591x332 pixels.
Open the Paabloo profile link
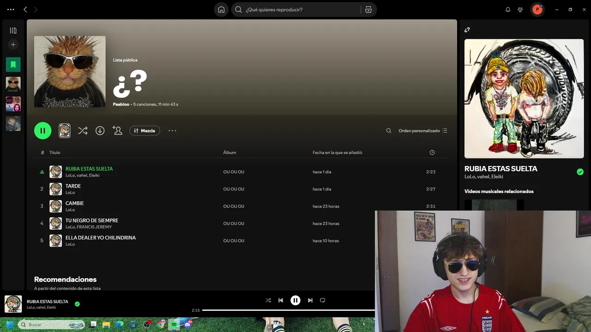121,104
